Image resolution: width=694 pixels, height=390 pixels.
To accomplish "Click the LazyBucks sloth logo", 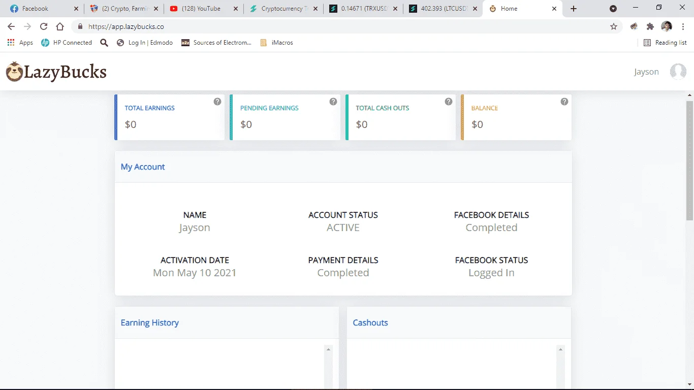I will (x=14, y=72).
